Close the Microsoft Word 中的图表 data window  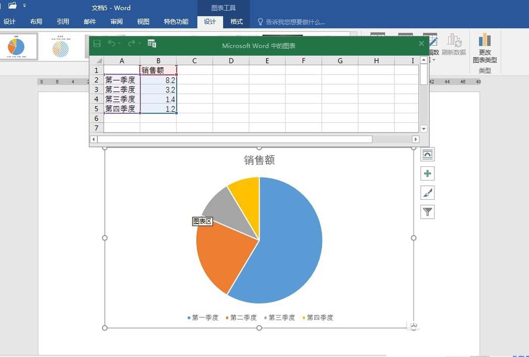pos(422,43)
